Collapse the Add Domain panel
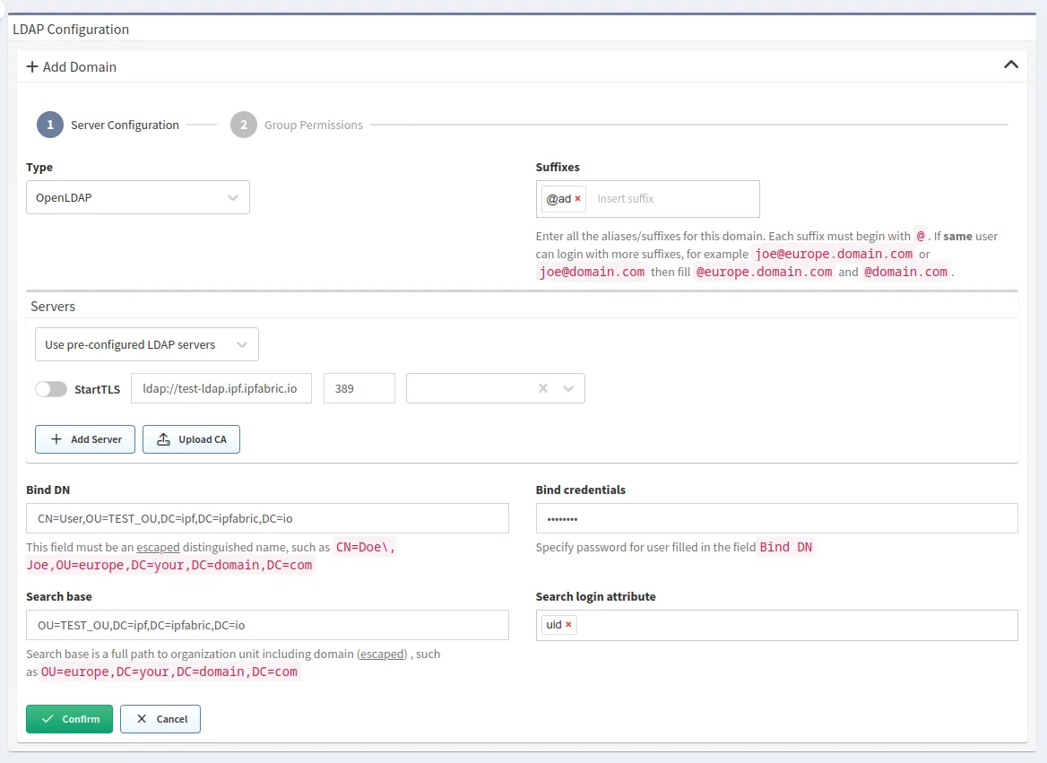 [1010, 65]
